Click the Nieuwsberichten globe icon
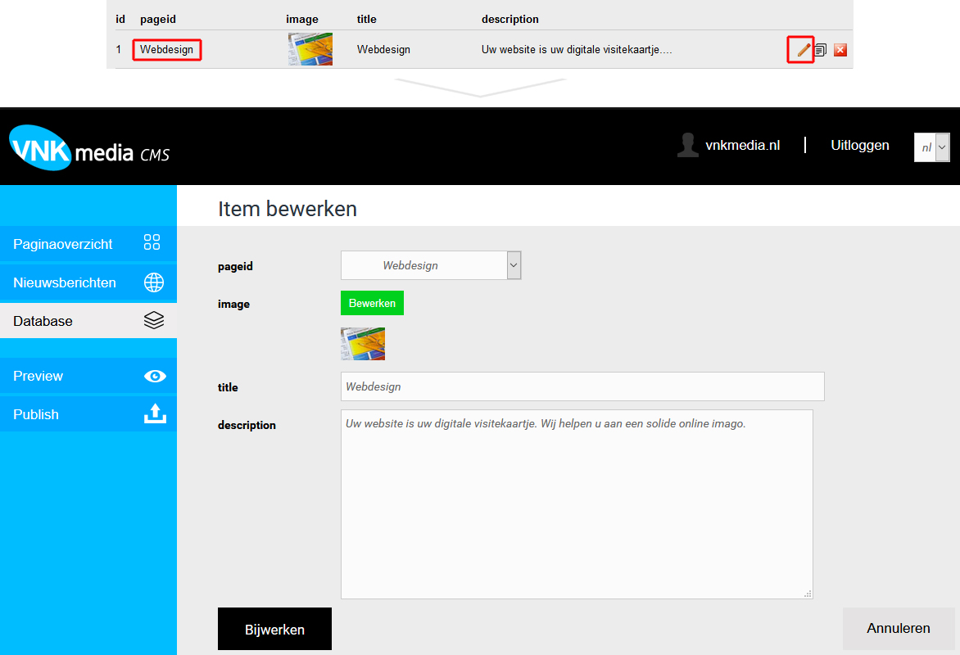 click(x=153, y=282)
